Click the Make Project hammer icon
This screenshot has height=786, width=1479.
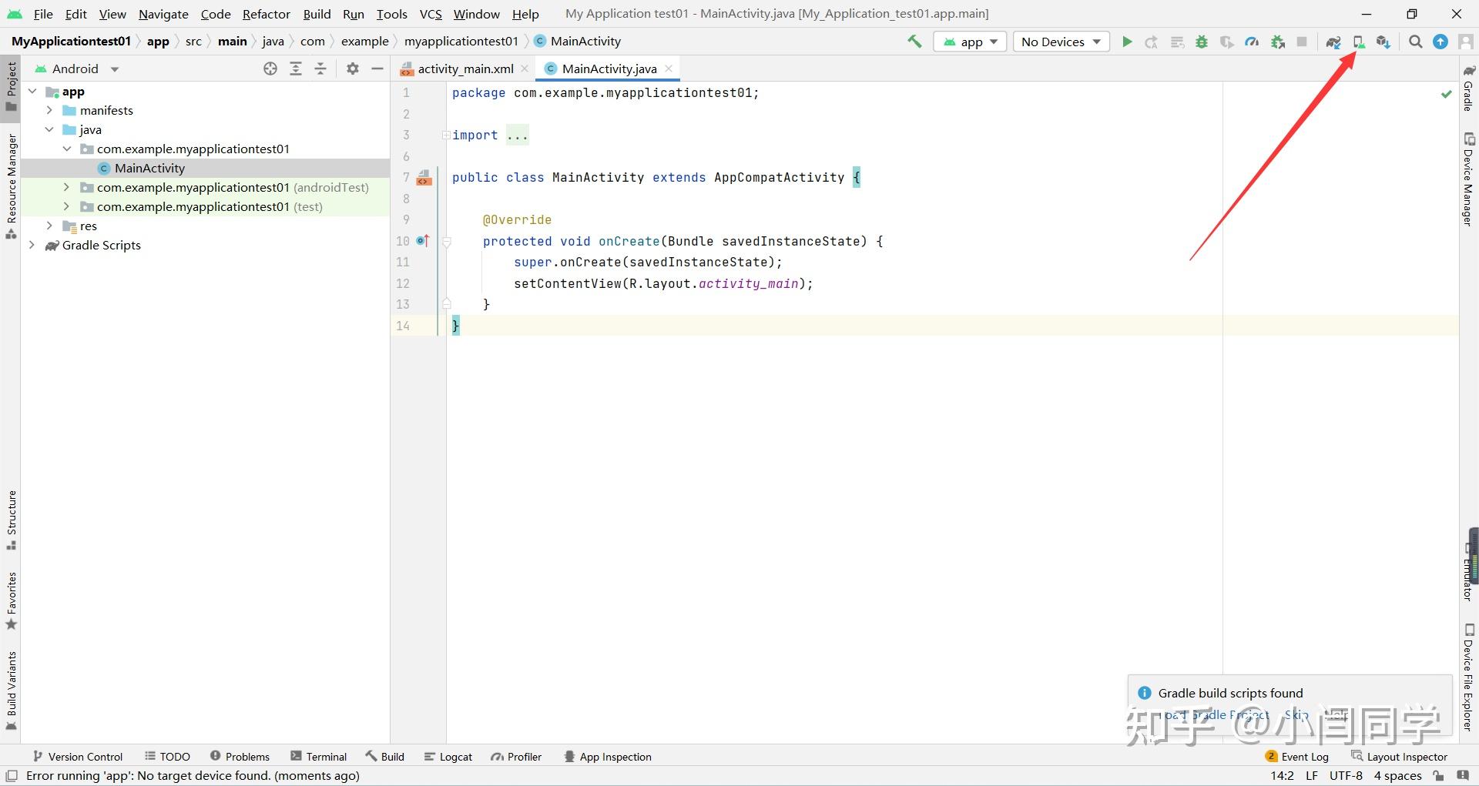pyautogui.click(x=914, y=42)
